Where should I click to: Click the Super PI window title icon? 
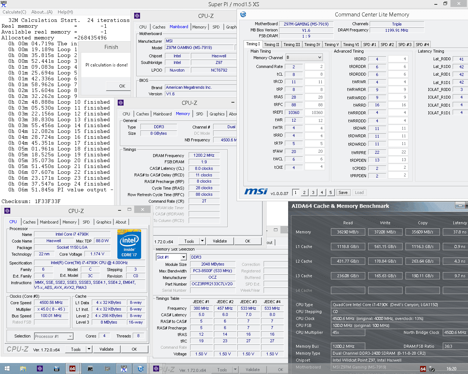4,4
